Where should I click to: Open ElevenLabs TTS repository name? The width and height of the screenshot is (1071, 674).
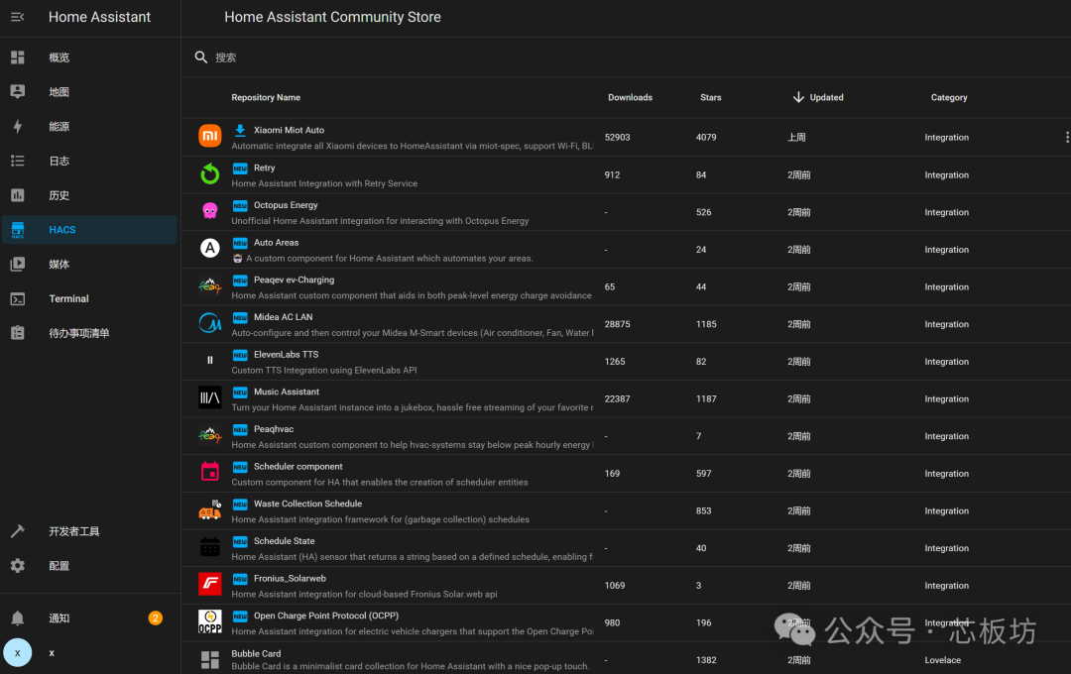point(287,354)
